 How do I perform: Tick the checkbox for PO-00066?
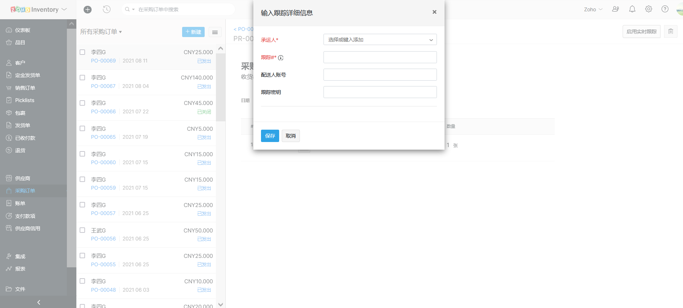tap(83, 103)
